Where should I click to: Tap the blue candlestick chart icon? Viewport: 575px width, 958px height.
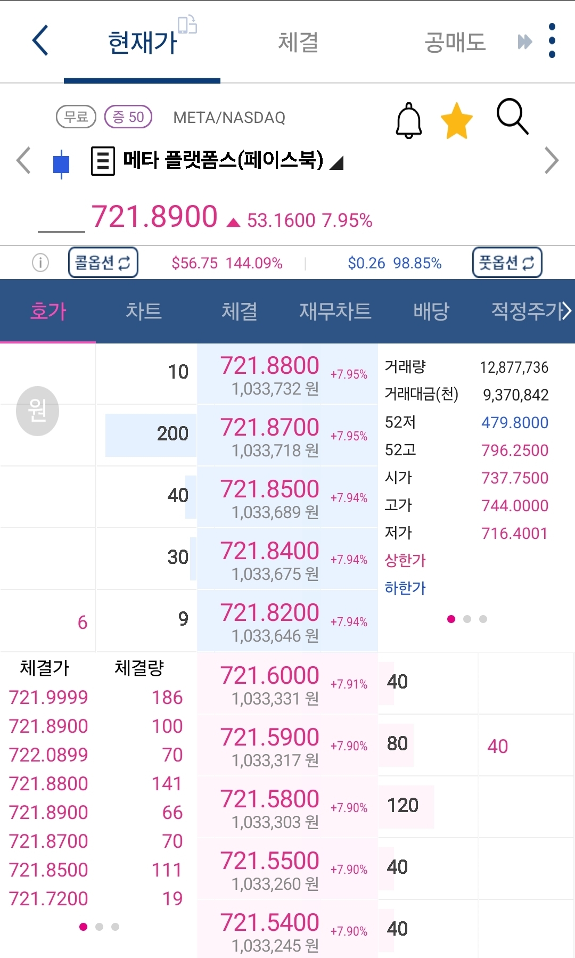61,164
